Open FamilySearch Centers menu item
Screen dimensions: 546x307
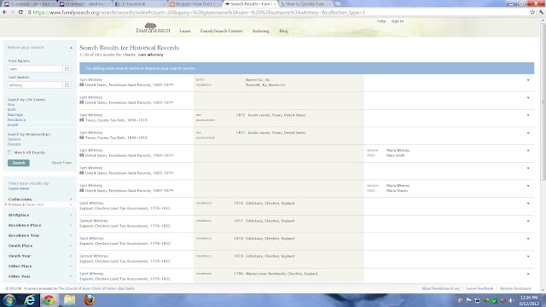click(x=222, y=31)
